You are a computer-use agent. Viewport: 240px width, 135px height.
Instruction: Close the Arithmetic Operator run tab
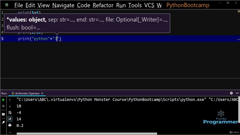coord(42,93)
